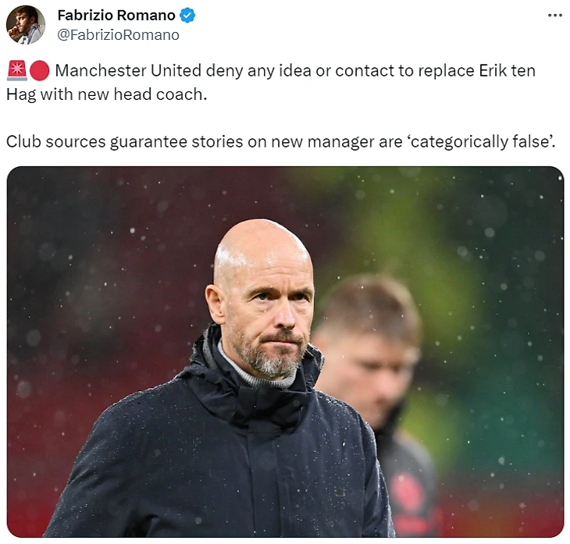The height and width of the screenshot is (544, 570).
Task: Open the three-dot more options menu
Action: 554,16
